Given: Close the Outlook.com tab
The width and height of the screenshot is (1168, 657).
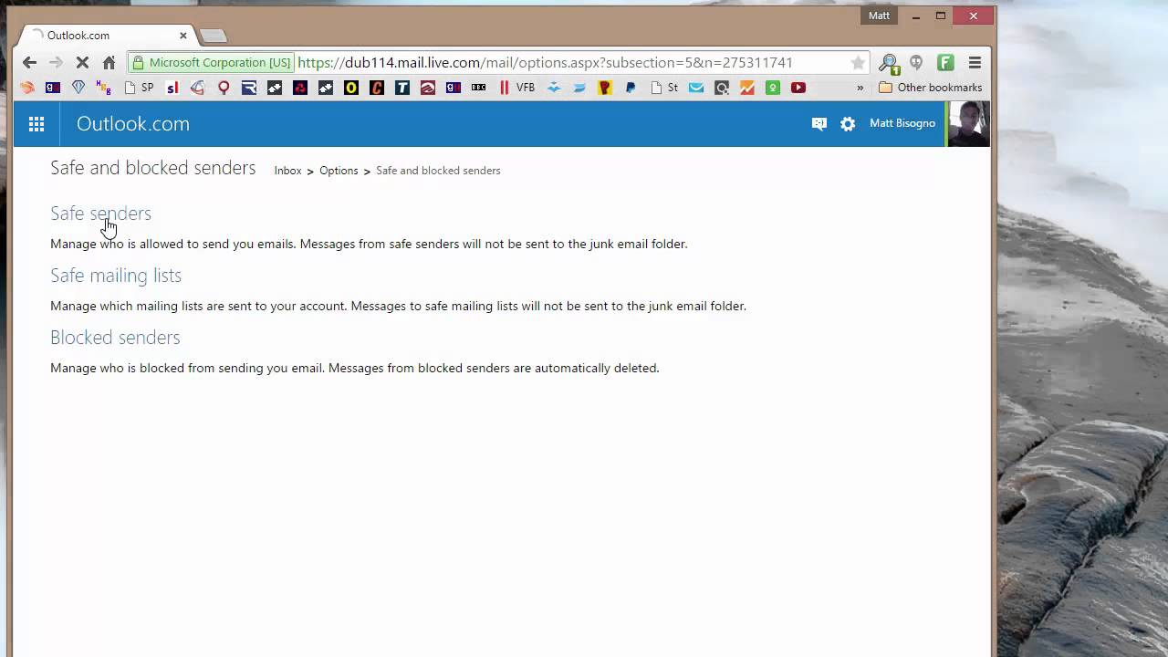Looking at the screenshot, I should click(x=182, y=36).
